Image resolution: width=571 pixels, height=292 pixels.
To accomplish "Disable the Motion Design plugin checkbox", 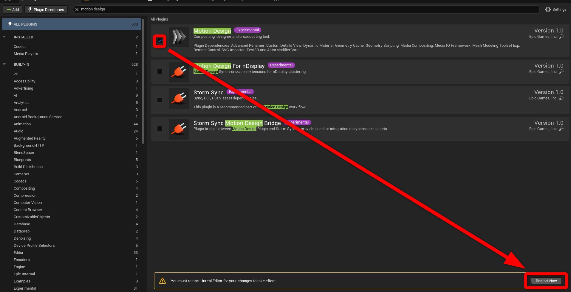I will coord(160,41).
